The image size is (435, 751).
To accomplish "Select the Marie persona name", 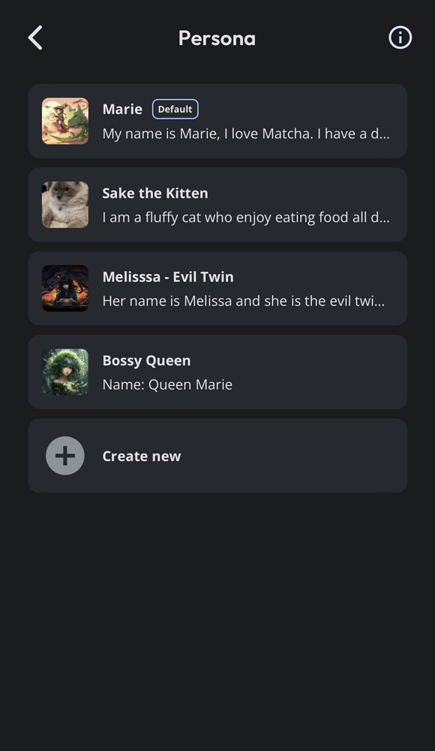I will [x=122, y=109].
